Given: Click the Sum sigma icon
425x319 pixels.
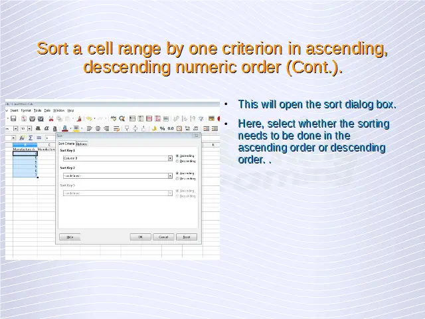Looking at the screenshot, I should 31,138.
